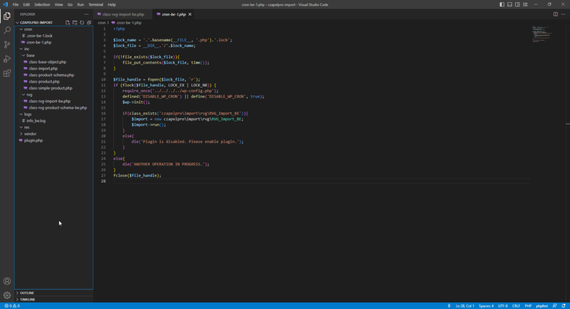Change the PHP language mode in status bar
This screenshot has width=570, height=309.
click(528, 306)
